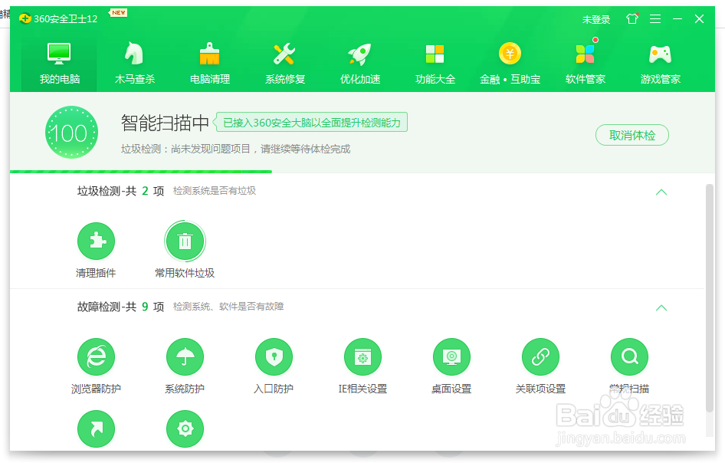The width and height of the screenshot is (725, 463).
Task: Click 未登录 to sign in
Action: point(596,19)
